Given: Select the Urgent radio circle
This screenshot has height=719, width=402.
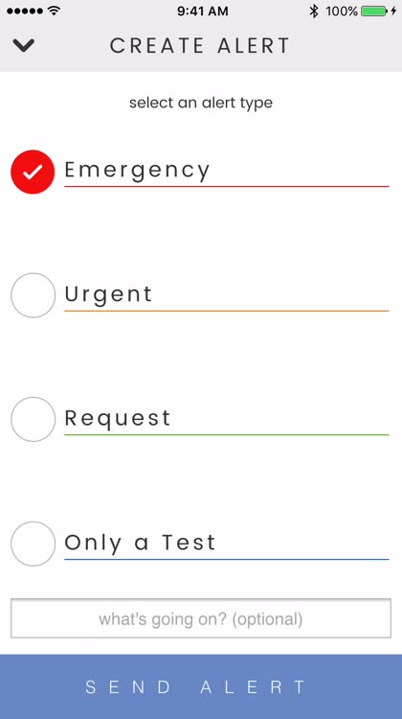Looking at the screenshot, I should 33,295.
